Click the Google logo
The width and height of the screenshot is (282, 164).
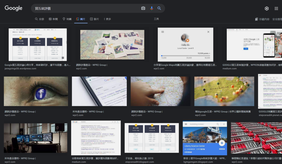(13, 8)
